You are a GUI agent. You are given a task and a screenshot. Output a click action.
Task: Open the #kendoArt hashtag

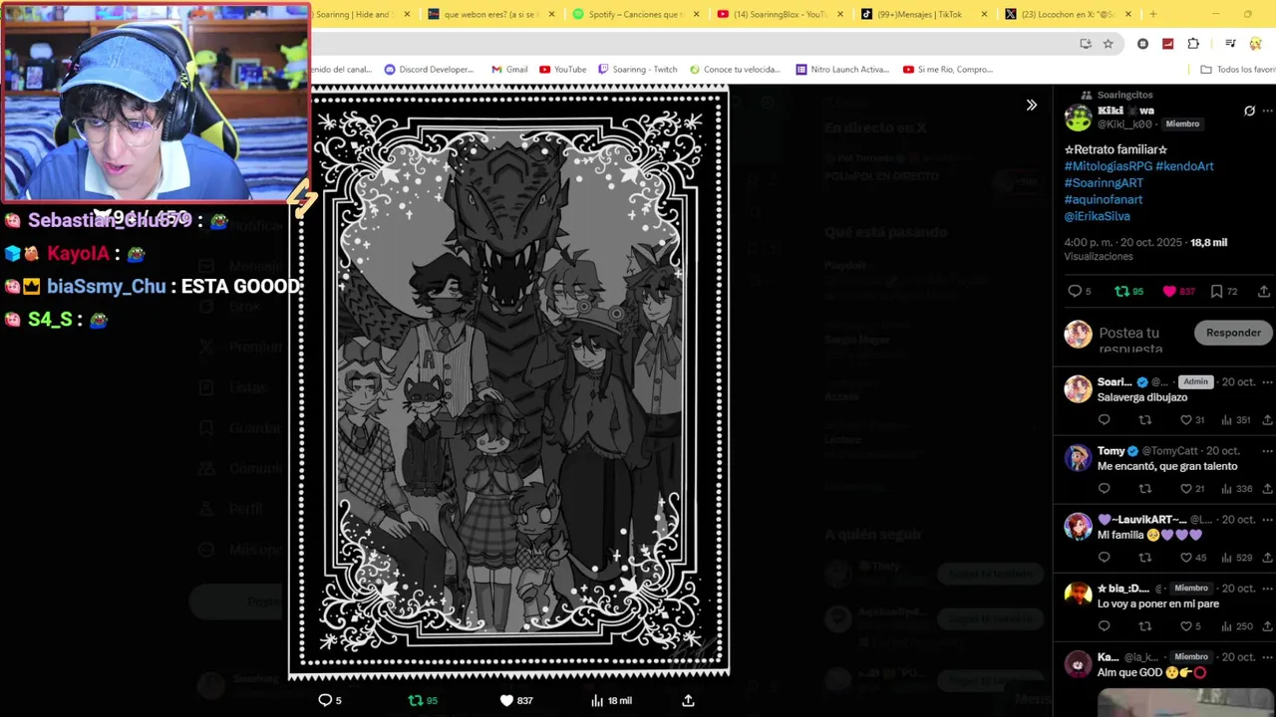(1184, 166)
